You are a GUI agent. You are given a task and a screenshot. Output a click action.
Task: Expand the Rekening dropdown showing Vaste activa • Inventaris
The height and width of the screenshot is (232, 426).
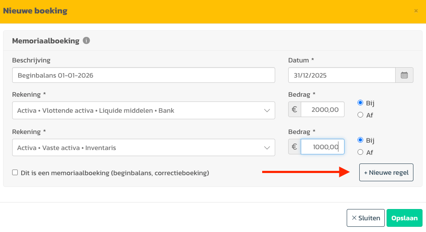(143, 147)
